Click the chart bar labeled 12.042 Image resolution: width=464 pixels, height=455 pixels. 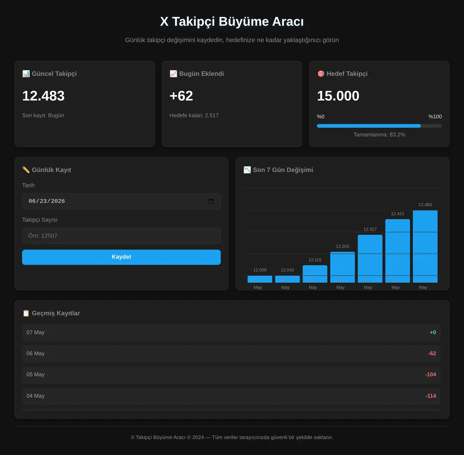pyautogui.click(x=287, y=279)
